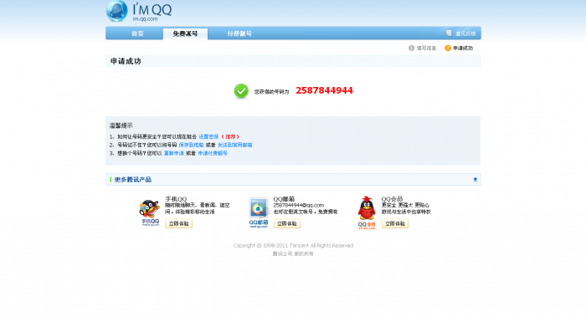The height and width of the screenshot is (317, 586).
Task: Click the green success checkmark icon
Action: click(241, 90)
